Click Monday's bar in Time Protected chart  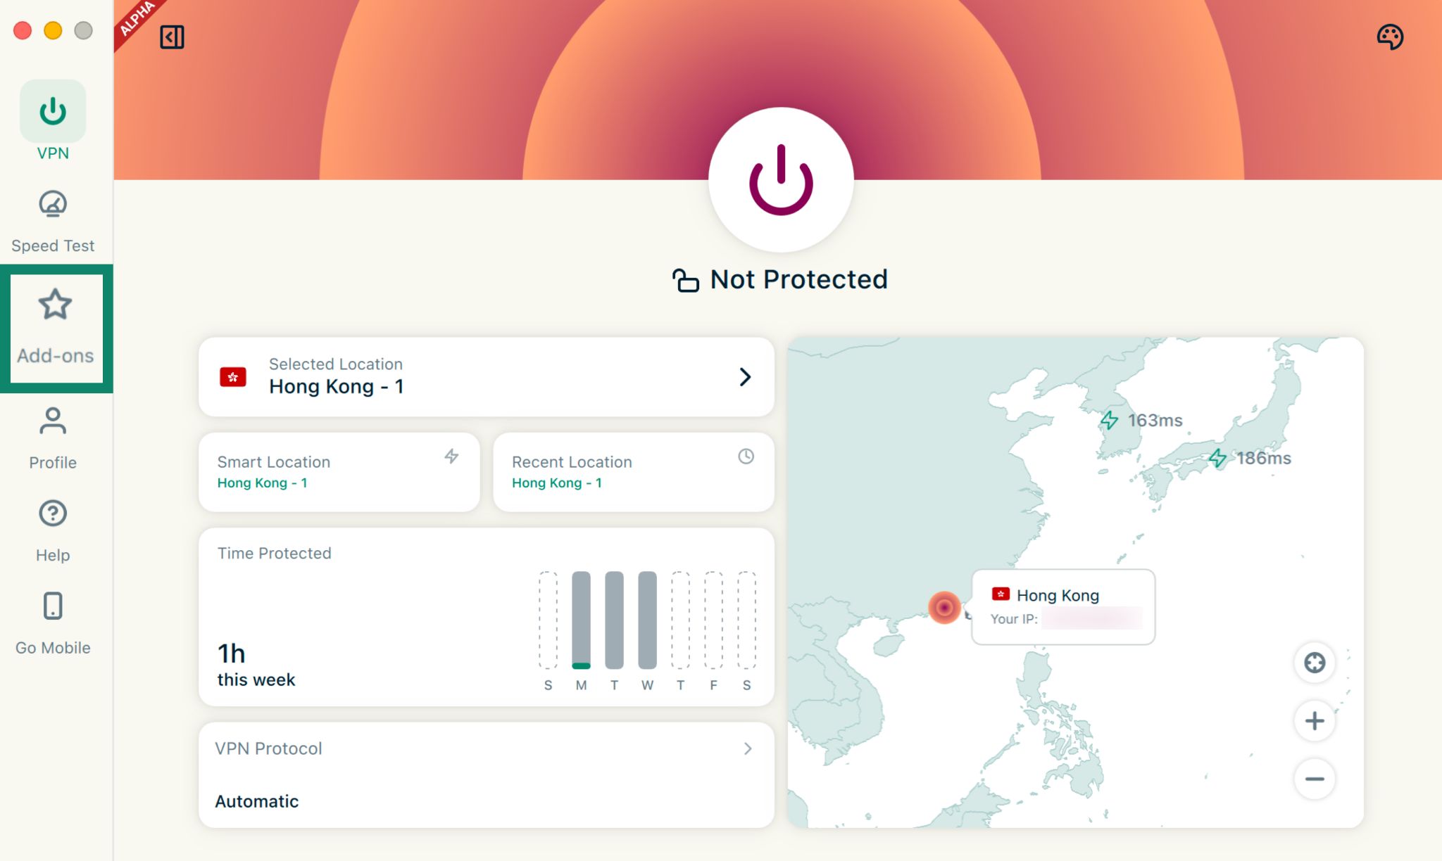click(581, 620)
